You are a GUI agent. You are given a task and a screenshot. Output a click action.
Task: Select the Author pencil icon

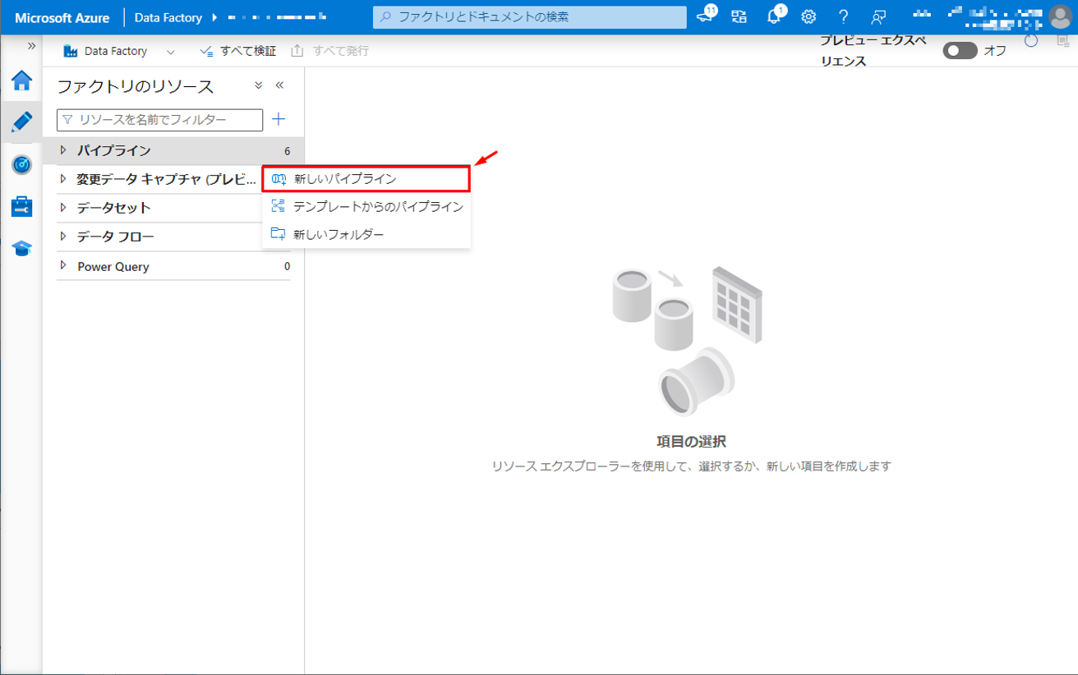coord(21,122)
